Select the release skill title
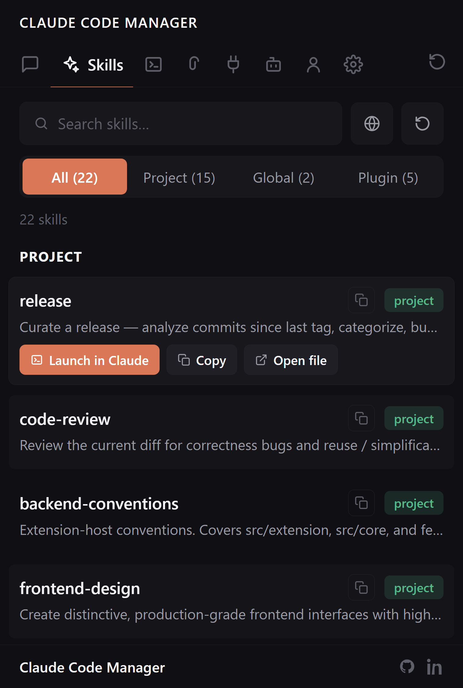The height and width of the screenshot is (688, 463). [x=45, y=301]
